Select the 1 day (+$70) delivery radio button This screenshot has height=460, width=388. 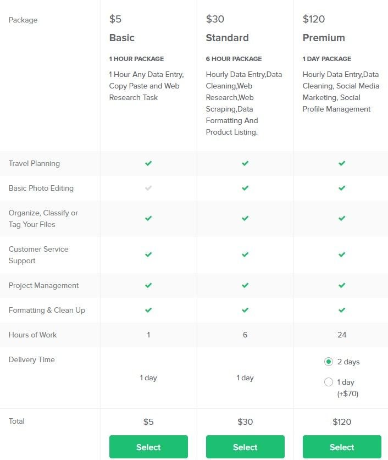click(329, 381)
